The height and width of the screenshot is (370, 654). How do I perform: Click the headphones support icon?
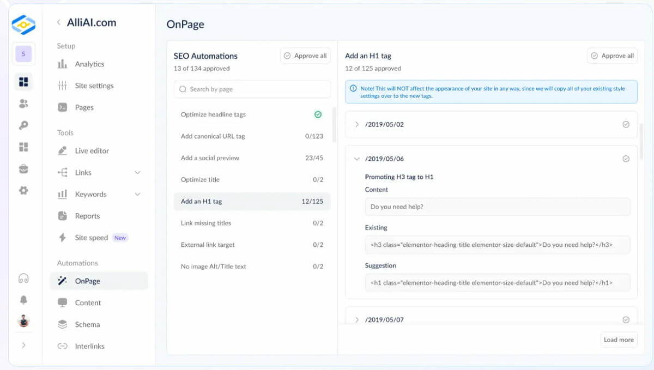click(23, 278)
